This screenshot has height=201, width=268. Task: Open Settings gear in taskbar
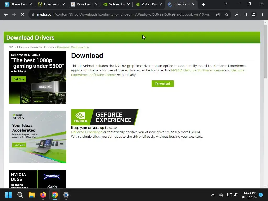[x=66, y=195]
